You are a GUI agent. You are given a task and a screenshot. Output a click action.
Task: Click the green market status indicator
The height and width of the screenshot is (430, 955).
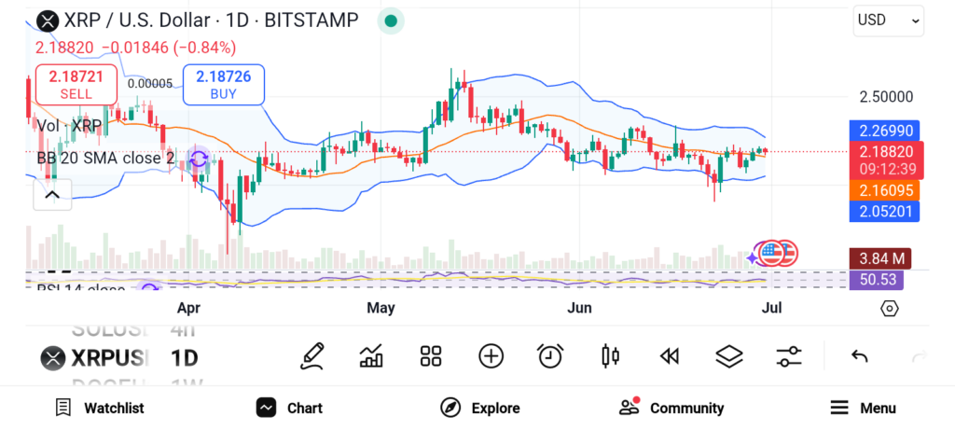392,21
